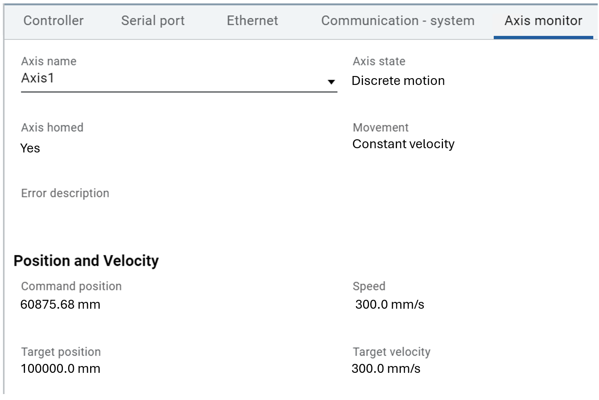Screen dimensions: 599x400
Task: Click the Axis monitor tab
Action: 543,21
